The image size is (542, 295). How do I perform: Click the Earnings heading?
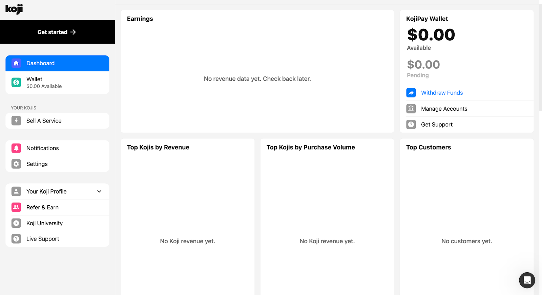[140, 19]
